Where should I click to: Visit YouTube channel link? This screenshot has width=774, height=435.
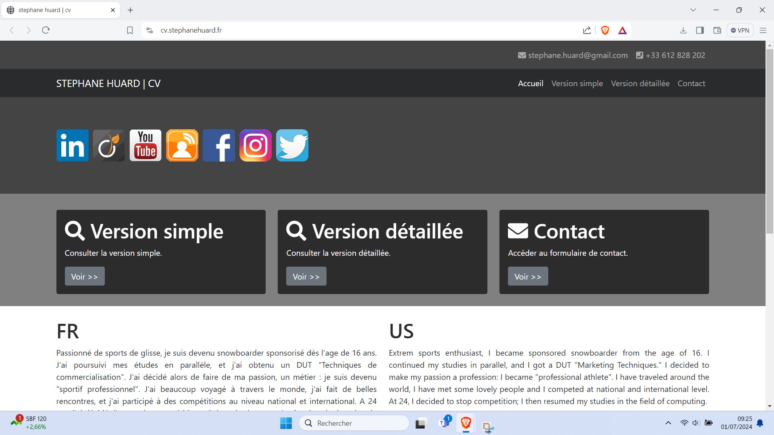[x=146, y=145]
